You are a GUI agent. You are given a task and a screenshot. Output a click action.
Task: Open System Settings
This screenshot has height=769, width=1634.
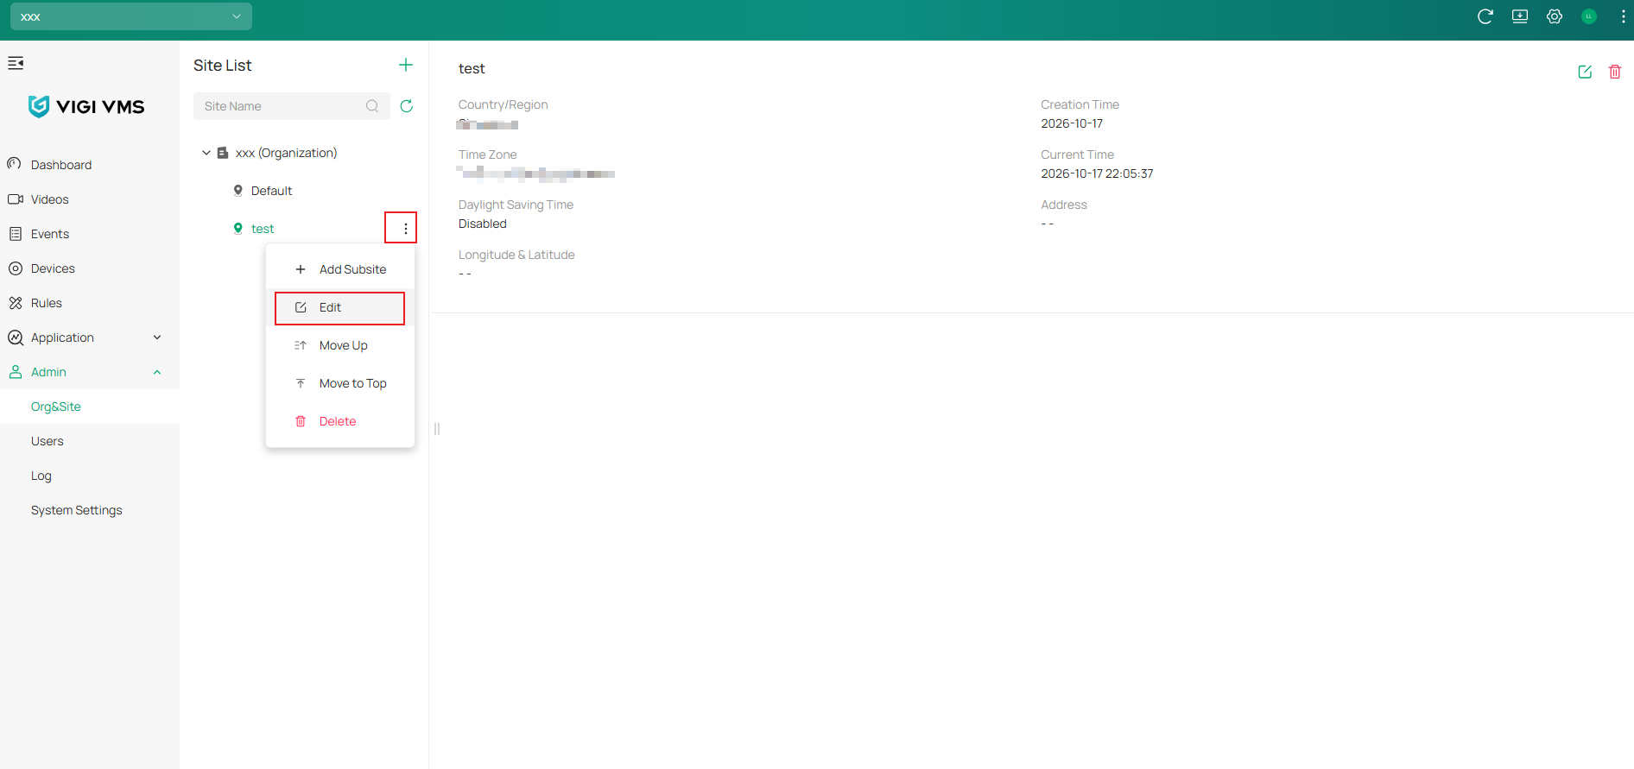90,510
